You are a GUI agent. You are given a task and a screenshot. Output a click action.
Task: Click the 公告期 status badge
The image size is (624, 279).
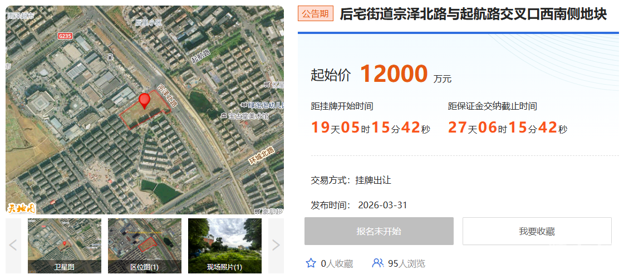316,14
